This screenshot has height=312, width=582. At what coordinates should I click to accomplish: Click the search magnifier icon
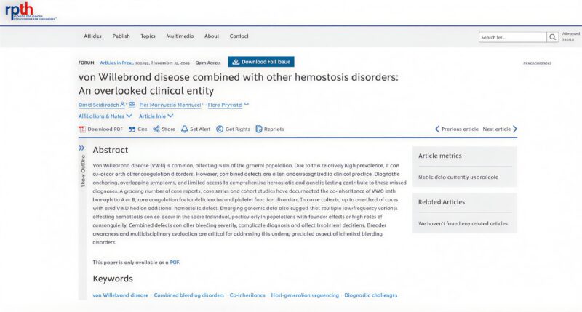point(553,36)
